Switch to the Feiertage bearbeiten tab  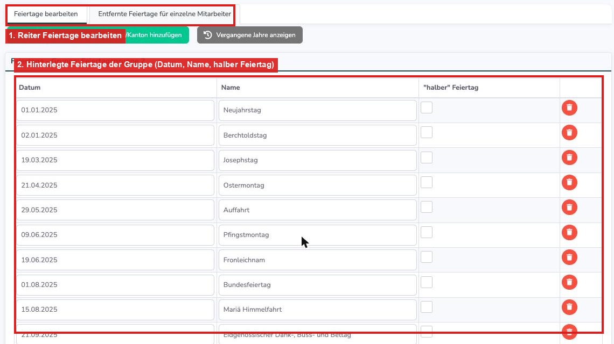click(46, 14)
